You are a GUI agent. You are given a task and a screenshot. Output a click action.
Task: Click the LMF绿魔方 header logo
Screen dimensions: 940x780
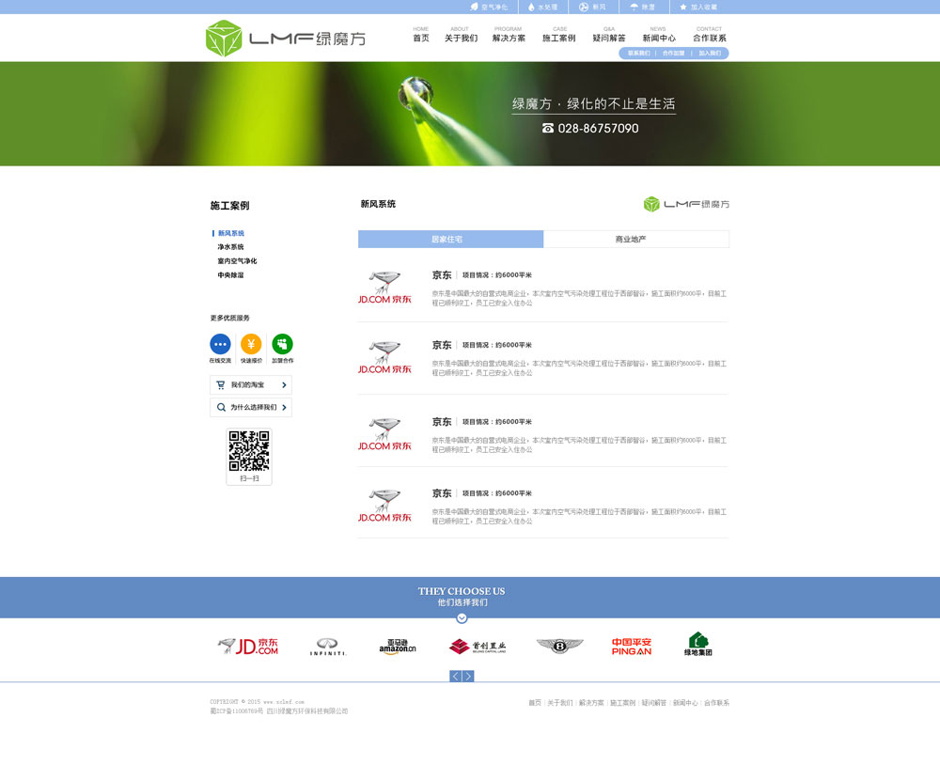point(286,39)
